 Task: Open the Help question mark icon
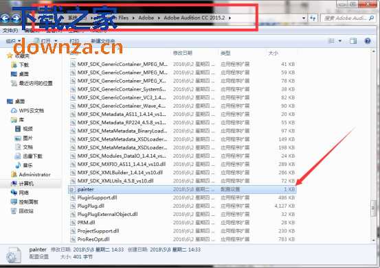(368, 41)
